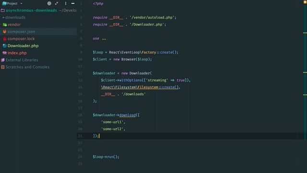Open Downloader.php in the tree
This screenshot has height=173, width=307.
[x=23, y=46]
